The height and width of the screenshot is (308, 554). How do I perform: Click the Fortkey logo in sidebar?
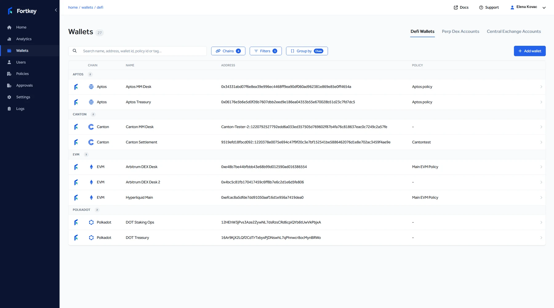(x=22, y=11)
